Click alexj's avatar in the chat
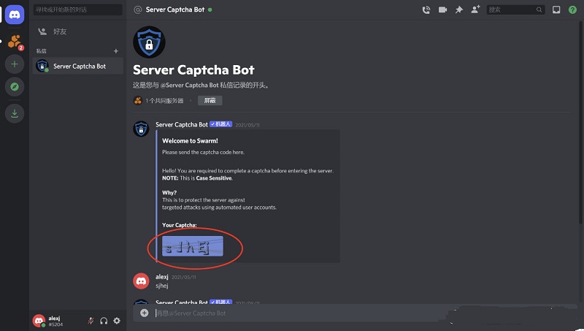This screenshot has width=584, height=331. click(x=141, y=281)
